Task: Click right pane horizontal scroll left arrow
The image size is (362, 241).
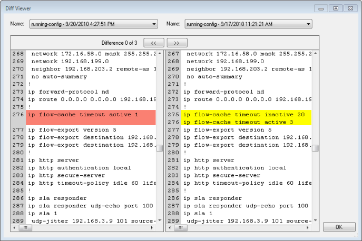Action: (170, 228)
